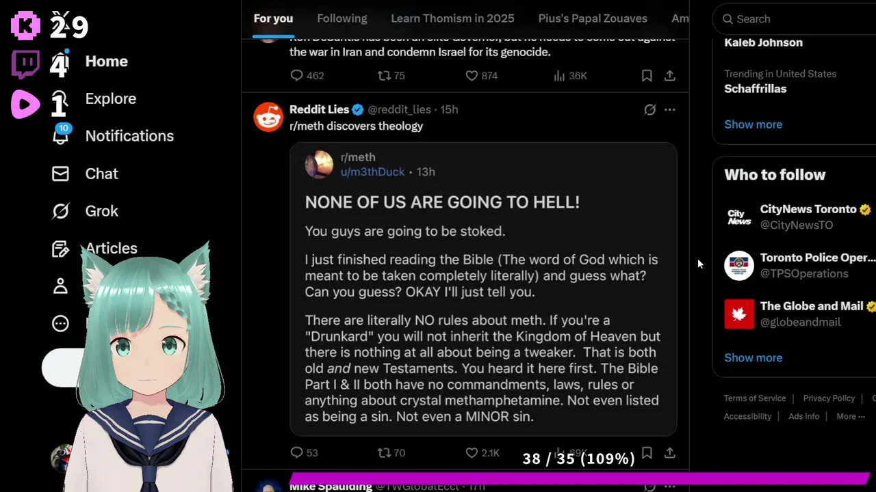Open the Chat envelope icon
Screen dimensions: 876x492
pos(60,174)
